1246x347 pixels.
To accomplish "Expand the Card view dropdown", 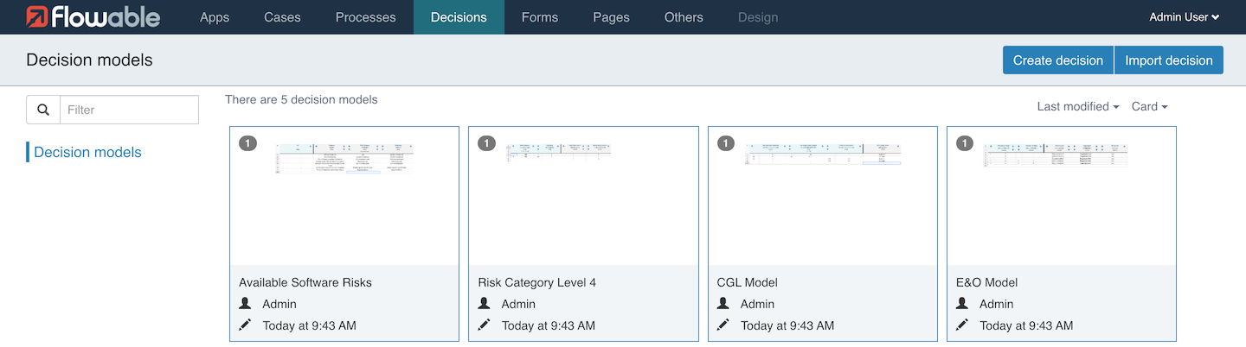I will tap(1149, 106).
